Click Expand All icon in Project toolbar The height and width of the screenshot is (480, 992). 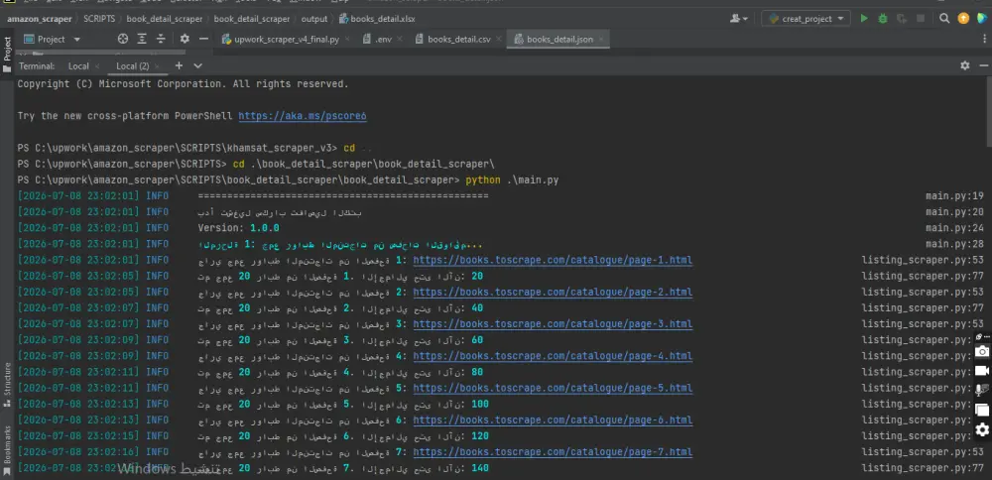pyautogui.click(x=142, y=40)
